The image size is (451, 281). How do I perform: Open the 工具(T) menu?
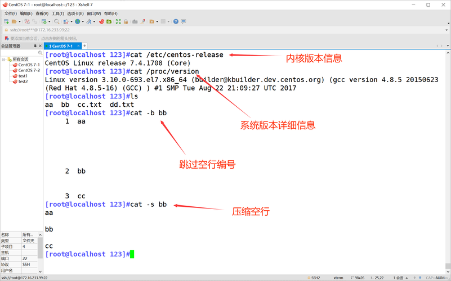click(58, 13)
